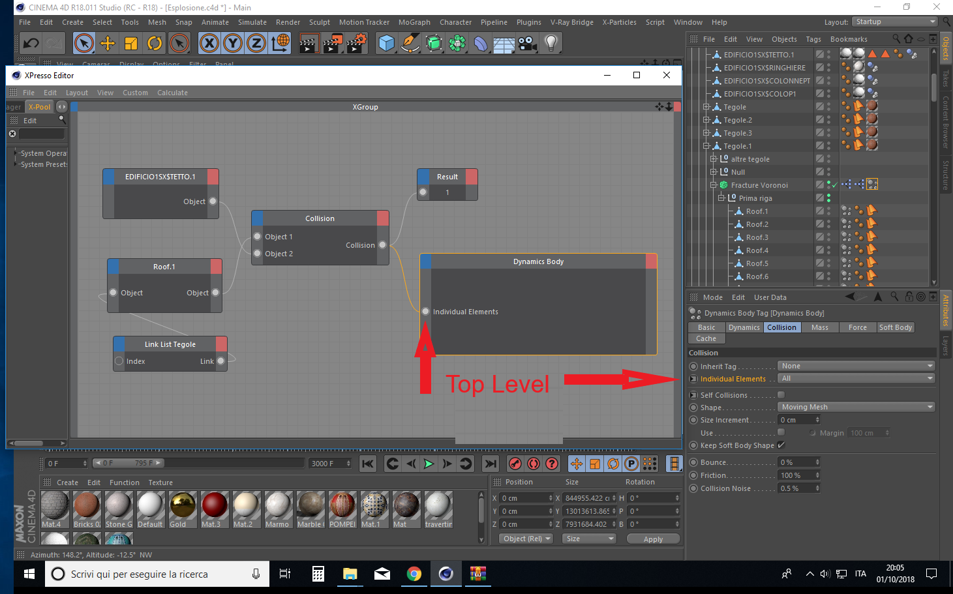Select the Live Selection tool
The image size is (953, 594).
click(x=83, y=44)
